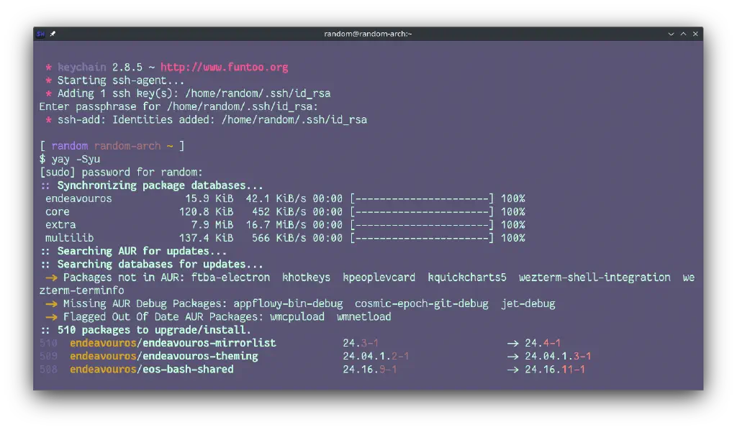Screen dimensions: 737x430
Task: Select 'appflowy-bin-debug' package name
Action: click(288, 303)
